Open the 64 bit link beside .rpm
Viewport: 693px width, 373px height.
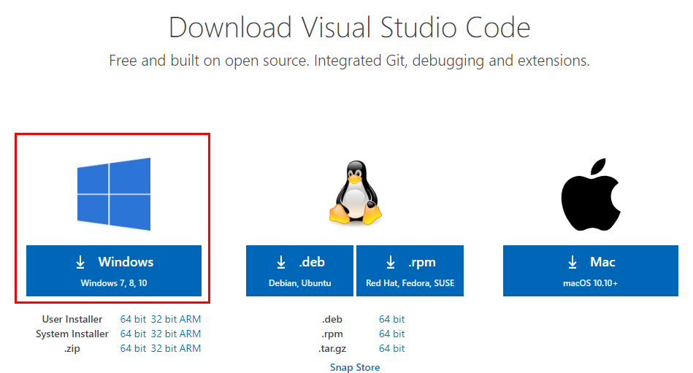(x=391, y=334)
